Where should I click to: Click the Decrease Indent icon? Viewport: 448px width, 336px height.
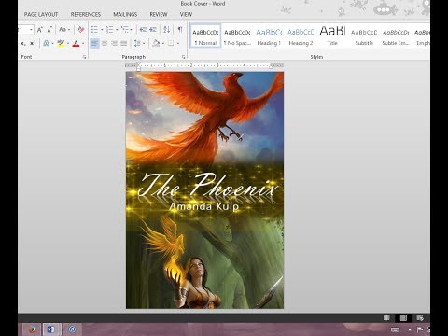pyautogui.click(x=143, y=30)
